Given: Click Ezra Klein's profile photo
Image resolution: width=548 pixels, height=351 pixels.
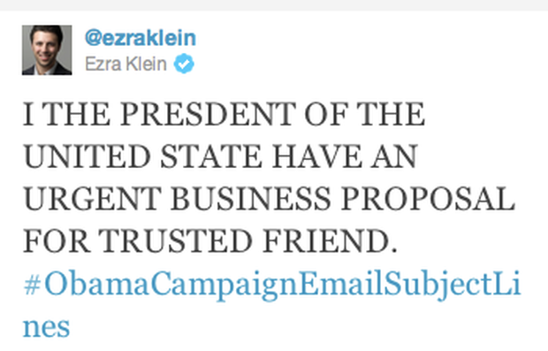Looking at the screenshot, I should [47, 50].
